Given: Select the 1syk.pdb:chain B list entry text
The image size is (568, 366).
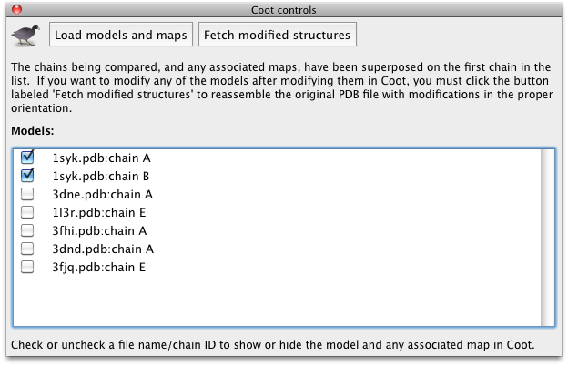Looking at the screenshot, I should tap(101, 176).
